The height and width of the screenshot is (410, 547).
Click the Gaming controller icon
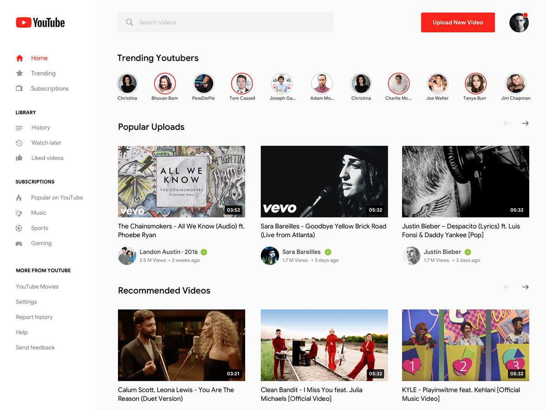pos(19,244)
